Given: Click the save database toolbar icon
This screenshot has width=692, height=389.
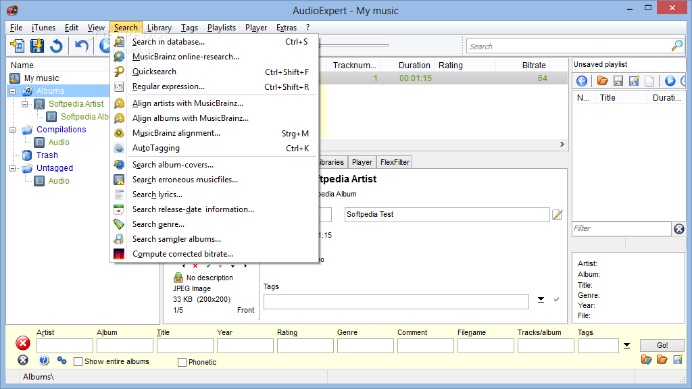Looking at the screenshot, I should pos(37,46).
